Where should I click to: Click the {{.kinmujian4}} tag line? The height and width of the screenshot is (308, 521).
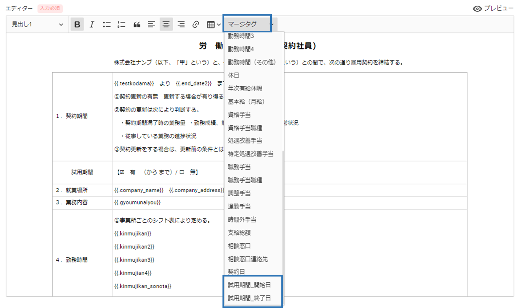pos(133,273)
